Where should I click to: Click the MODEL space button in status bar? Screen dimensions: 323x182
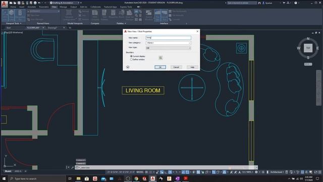point(140,172)
